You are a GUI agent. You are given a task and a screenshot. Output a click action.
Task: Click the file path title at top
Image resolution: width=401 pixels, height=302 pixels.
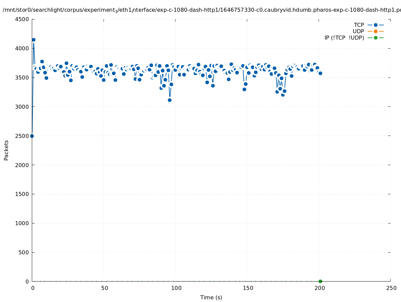(201, 10)
